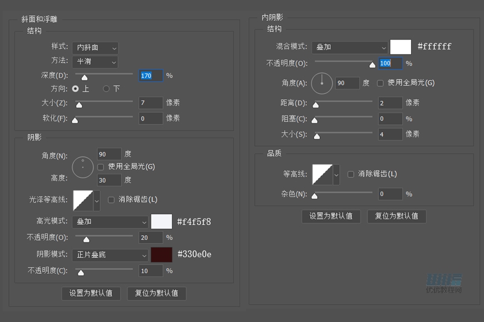Select the 下 direction radio button
The image size is (484, 322).
(106, 88)
